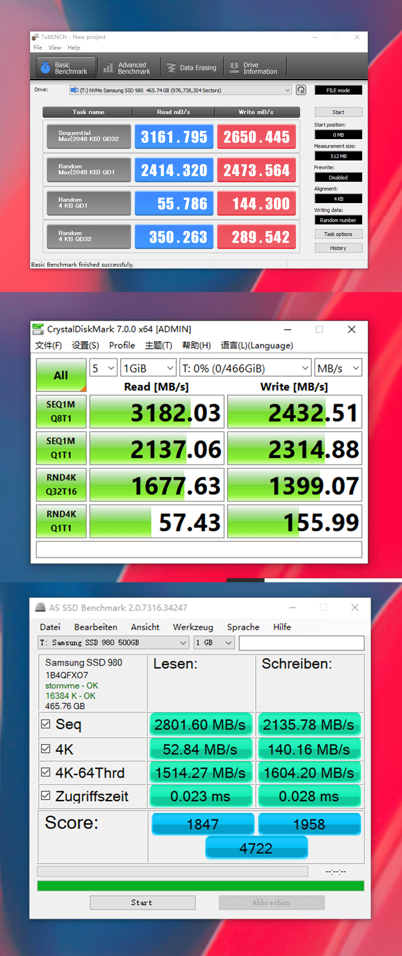Click the RND4K Q1T1 test button
Image resolution: width=402 pixels, height=956 pixels.
[x=61, y=521]
